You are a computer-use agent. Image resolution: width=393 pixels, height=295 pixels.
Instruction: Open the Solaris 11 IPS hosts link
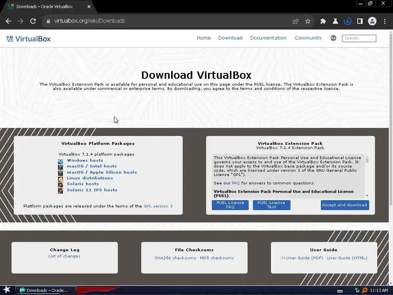point(92,190)
